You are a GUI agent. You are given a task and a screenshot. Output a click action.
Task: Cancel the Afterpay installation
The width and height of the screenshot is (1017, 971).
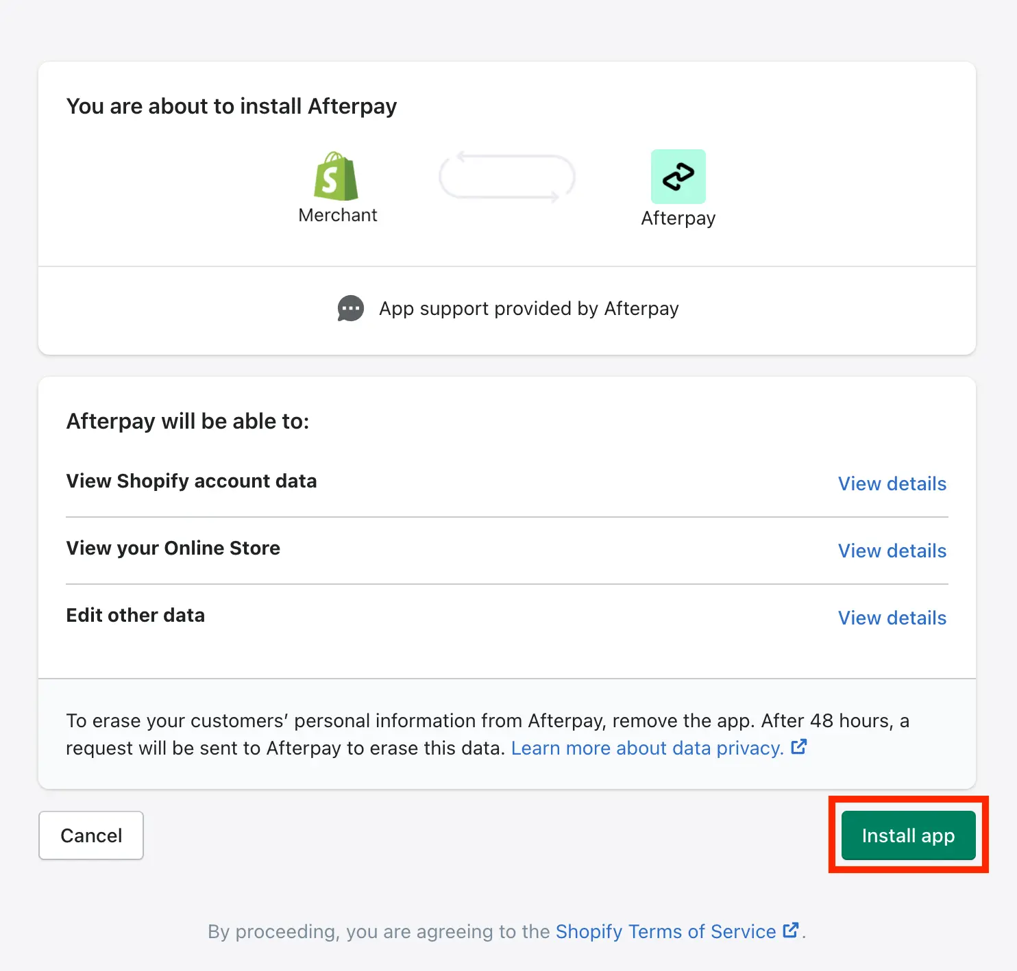(x=91, y=835)
